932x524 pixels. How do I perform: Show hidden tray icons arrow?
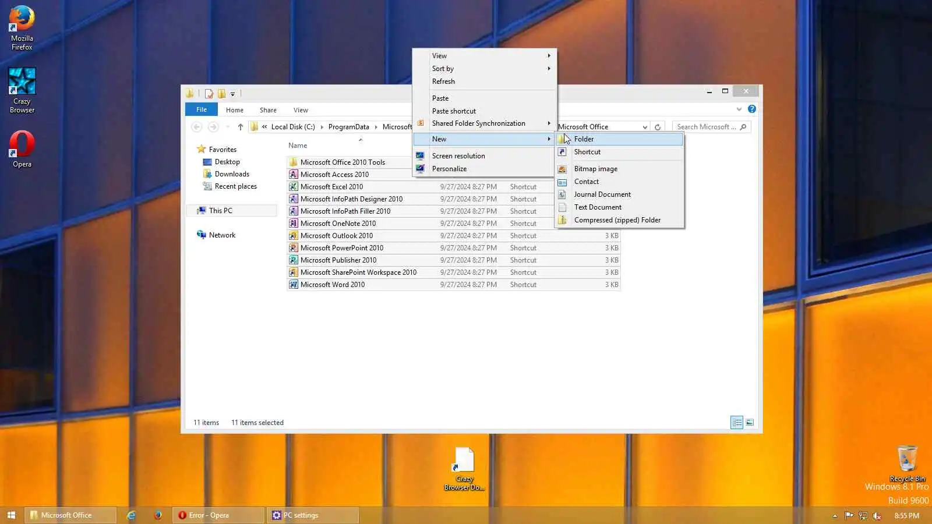835,515
